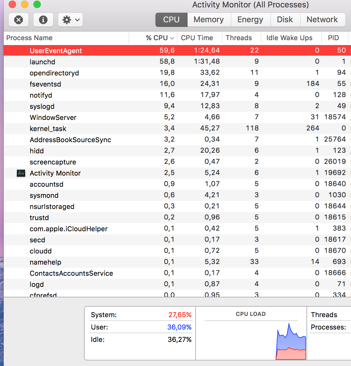Select the syslogd process
Screen dimensions: 351x366
click(x=177, y=106)
